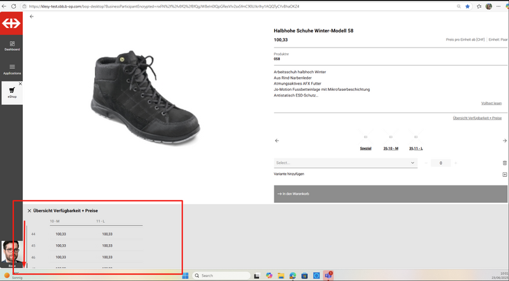
Task: Choose the 35.10 - M variant
Action: pos(391,147)
